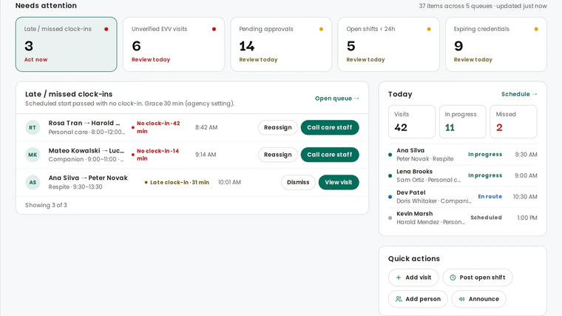Select Dev Patel row in Today list
Viewport: 562px width, 316px height.
pyautogui.click(x=463, y=197)
